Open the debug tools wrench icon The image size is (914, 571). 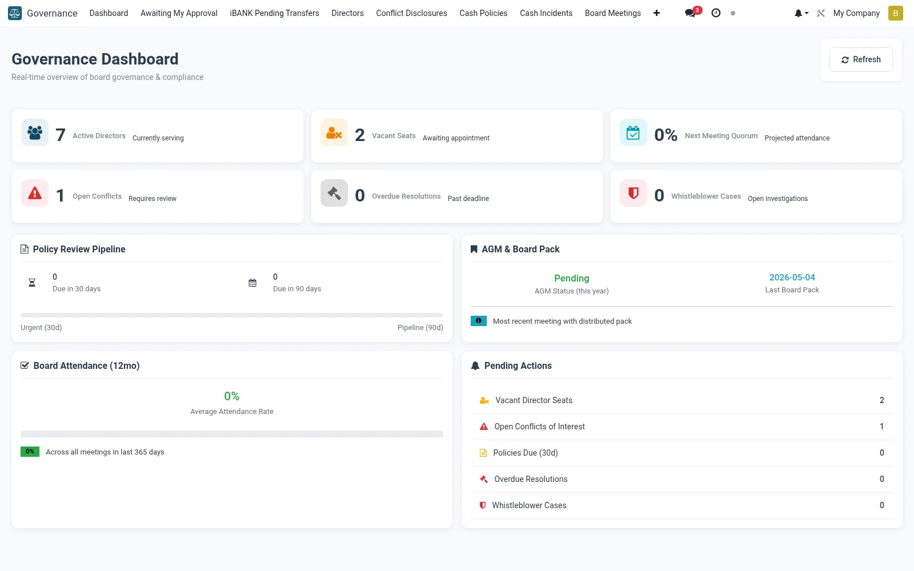coord(821,13)
